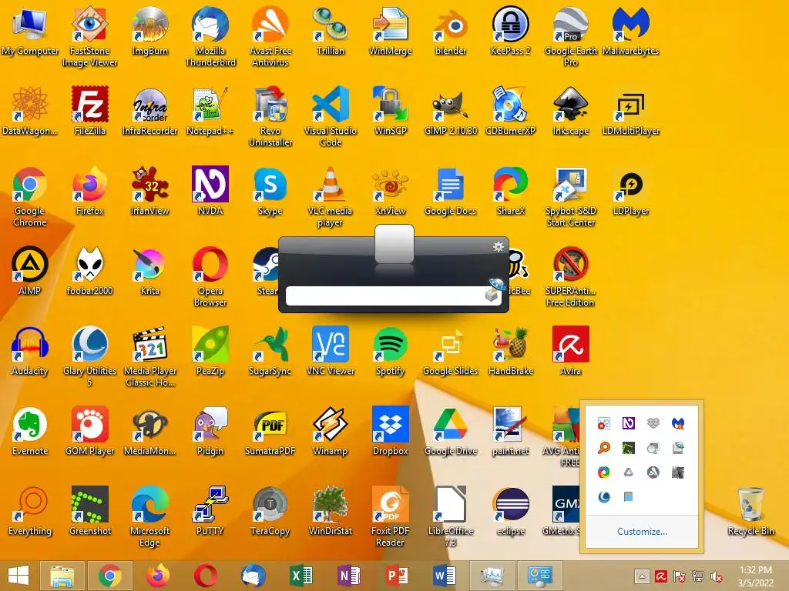Switch to Chrome on the taskbar

pos(110,576)
